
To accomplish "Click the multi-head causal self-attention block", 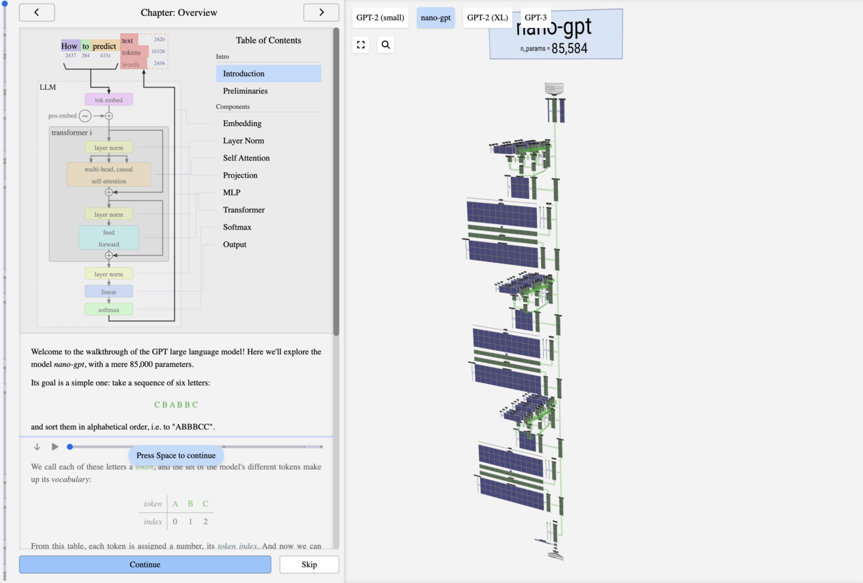I will (x=109, y=175).
